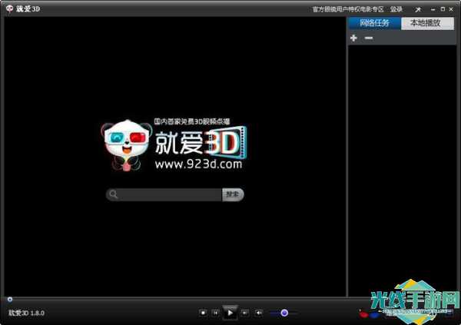Maximize the 就爱3D window
The height and width of the screenshot is (325, 461).
click(x=443, y=9)
